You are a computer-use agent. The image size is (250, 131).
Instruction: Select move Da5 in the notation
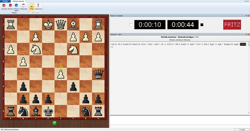(150, 44)
